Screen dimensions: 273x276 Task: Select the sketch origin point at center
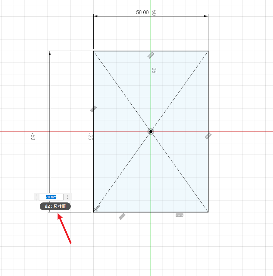click(x=151, y=132)
